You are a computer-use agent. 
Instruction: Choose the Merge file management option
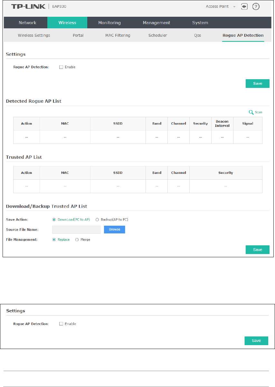tap(77, 240)
